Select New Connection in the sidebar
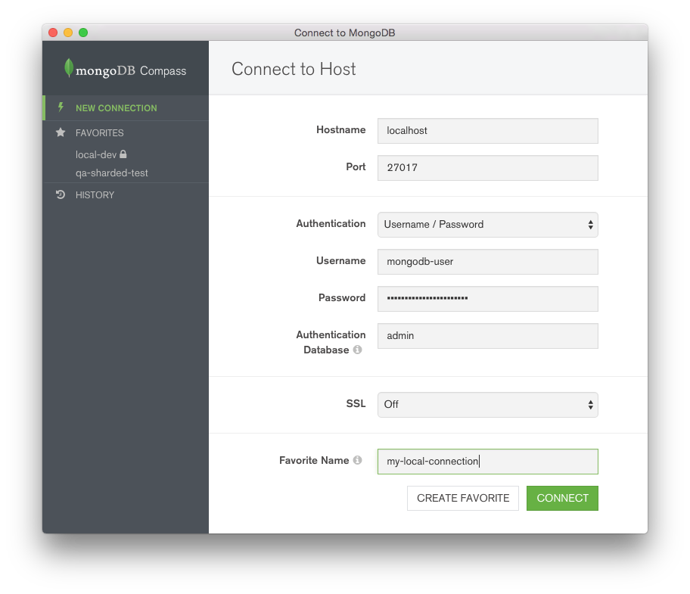690x594 pixels. tap(117, 108)
